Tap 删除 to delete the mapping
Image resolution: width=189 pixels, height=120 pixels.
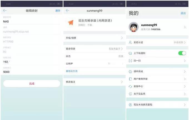pyautogui.click(x=58, y=11)
